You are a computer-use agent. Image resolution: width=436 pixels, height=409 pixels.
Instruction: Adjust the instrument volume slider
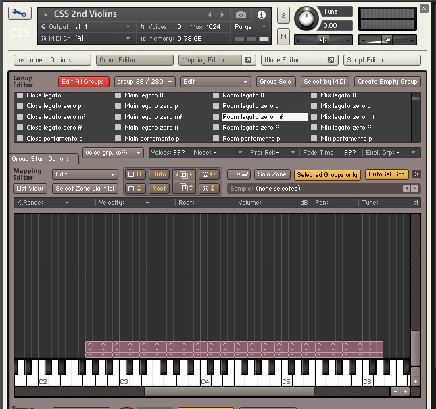click(387, 40)
